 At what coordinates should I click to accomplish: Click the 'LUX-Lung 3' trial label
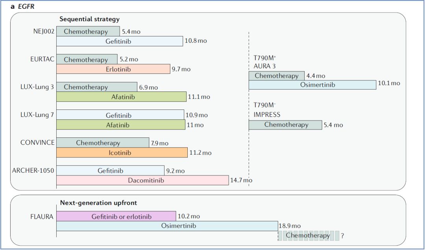[x=37, y=87]
